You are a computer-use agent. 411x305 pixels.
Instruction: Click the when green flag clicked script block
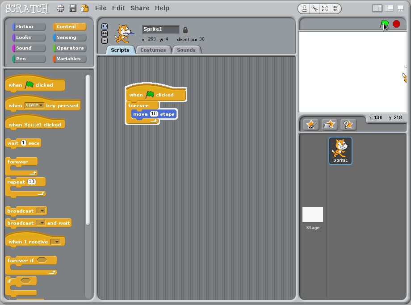click(156, 93)
